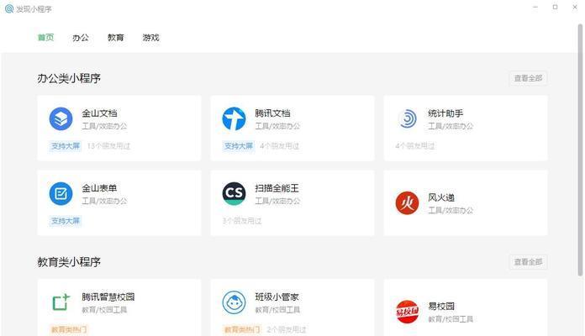Open the 腾讯文档 app icon
Viewport: 585px width, 336px height.
tap(234, 119)
